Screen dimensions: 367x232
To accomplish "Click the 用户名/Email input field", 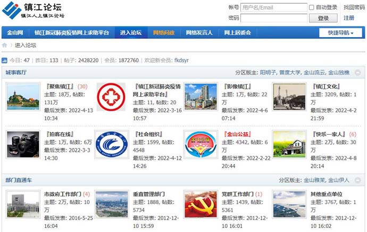I will tap(273, 7).
